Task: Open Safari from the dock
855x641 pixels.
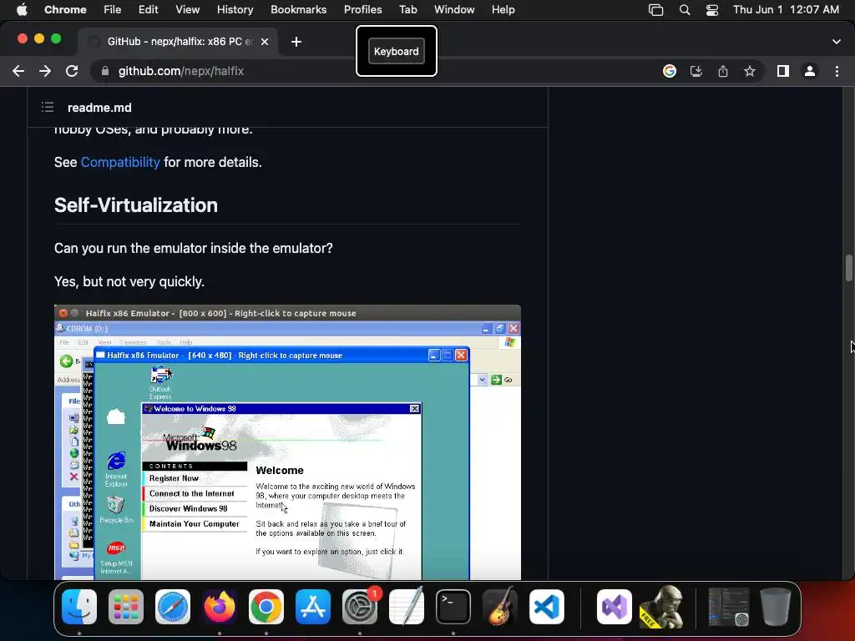Action: click(173, 607)
